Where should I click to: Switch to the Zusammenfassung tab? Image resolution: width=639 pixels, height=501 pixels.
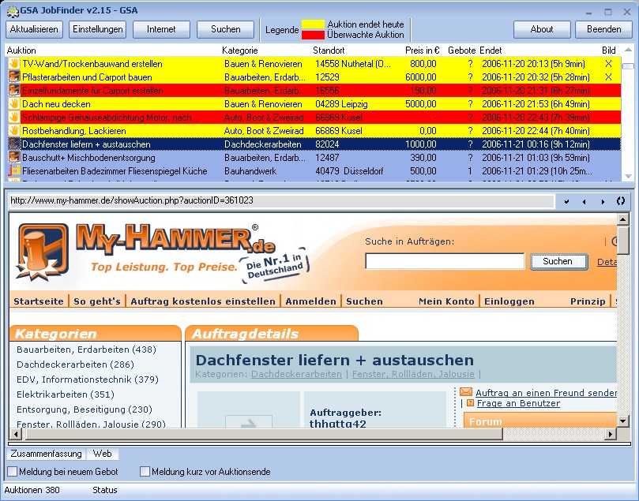pyautogui.click(x=46, y=454)
